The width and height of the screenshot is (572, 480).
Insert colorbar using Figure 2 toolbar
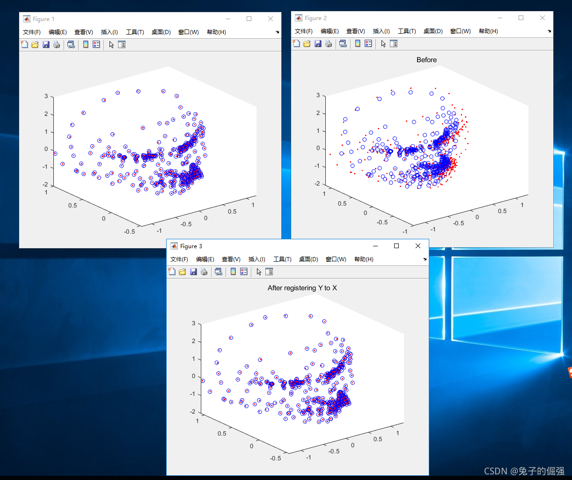[x=358, y=43]
